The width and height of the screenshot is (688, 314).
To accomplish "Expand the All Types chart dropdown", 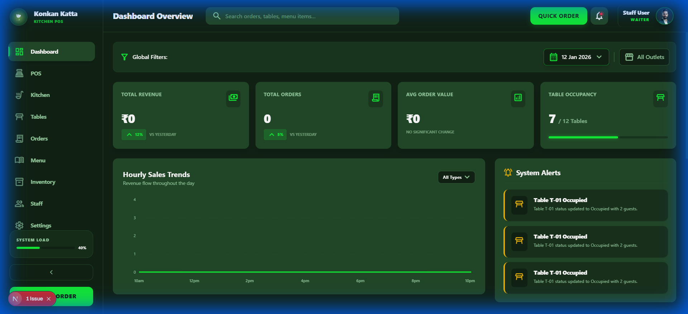I will 456,177.
